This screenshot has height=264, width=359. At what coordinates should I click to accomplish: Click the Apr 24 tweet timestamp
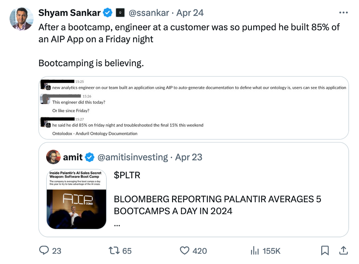tap(190, 13)
